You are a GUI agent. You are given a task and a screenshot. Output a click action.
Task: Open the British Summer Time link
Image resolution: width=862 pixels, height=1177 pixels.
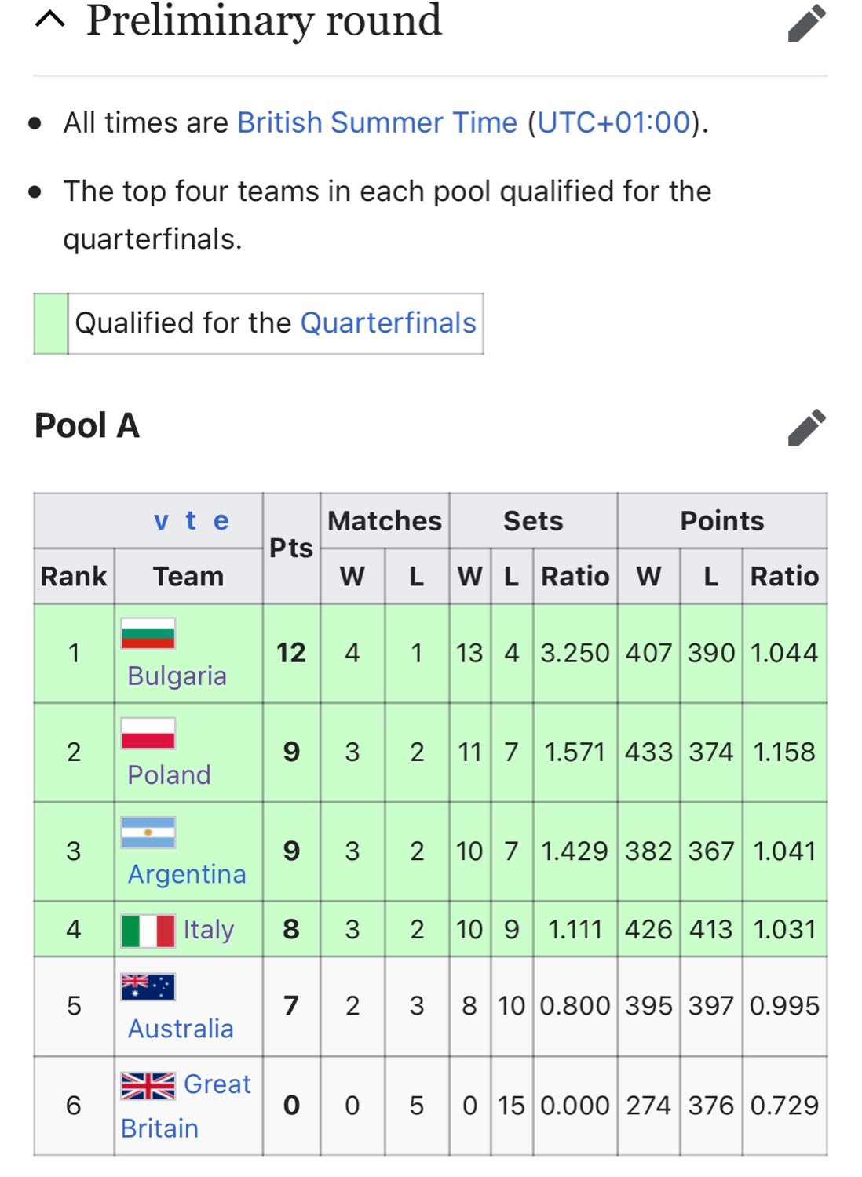click(x=378, y=122)
